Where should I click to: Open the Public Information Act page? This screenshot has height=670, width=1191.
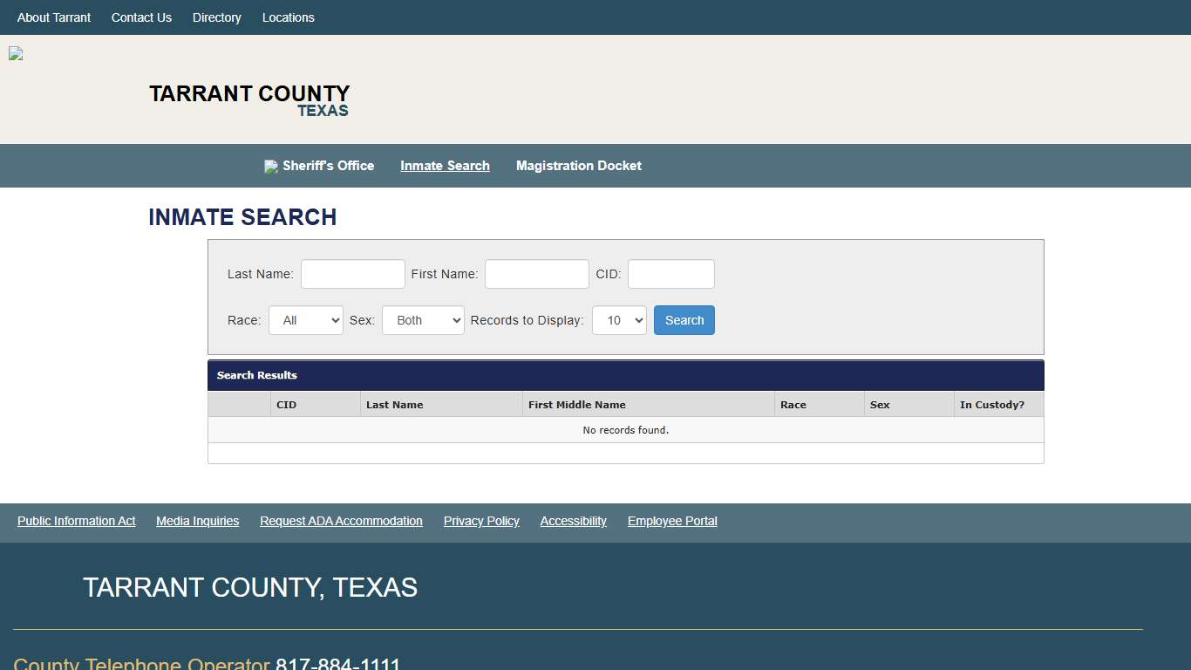[x=76, y=521]
